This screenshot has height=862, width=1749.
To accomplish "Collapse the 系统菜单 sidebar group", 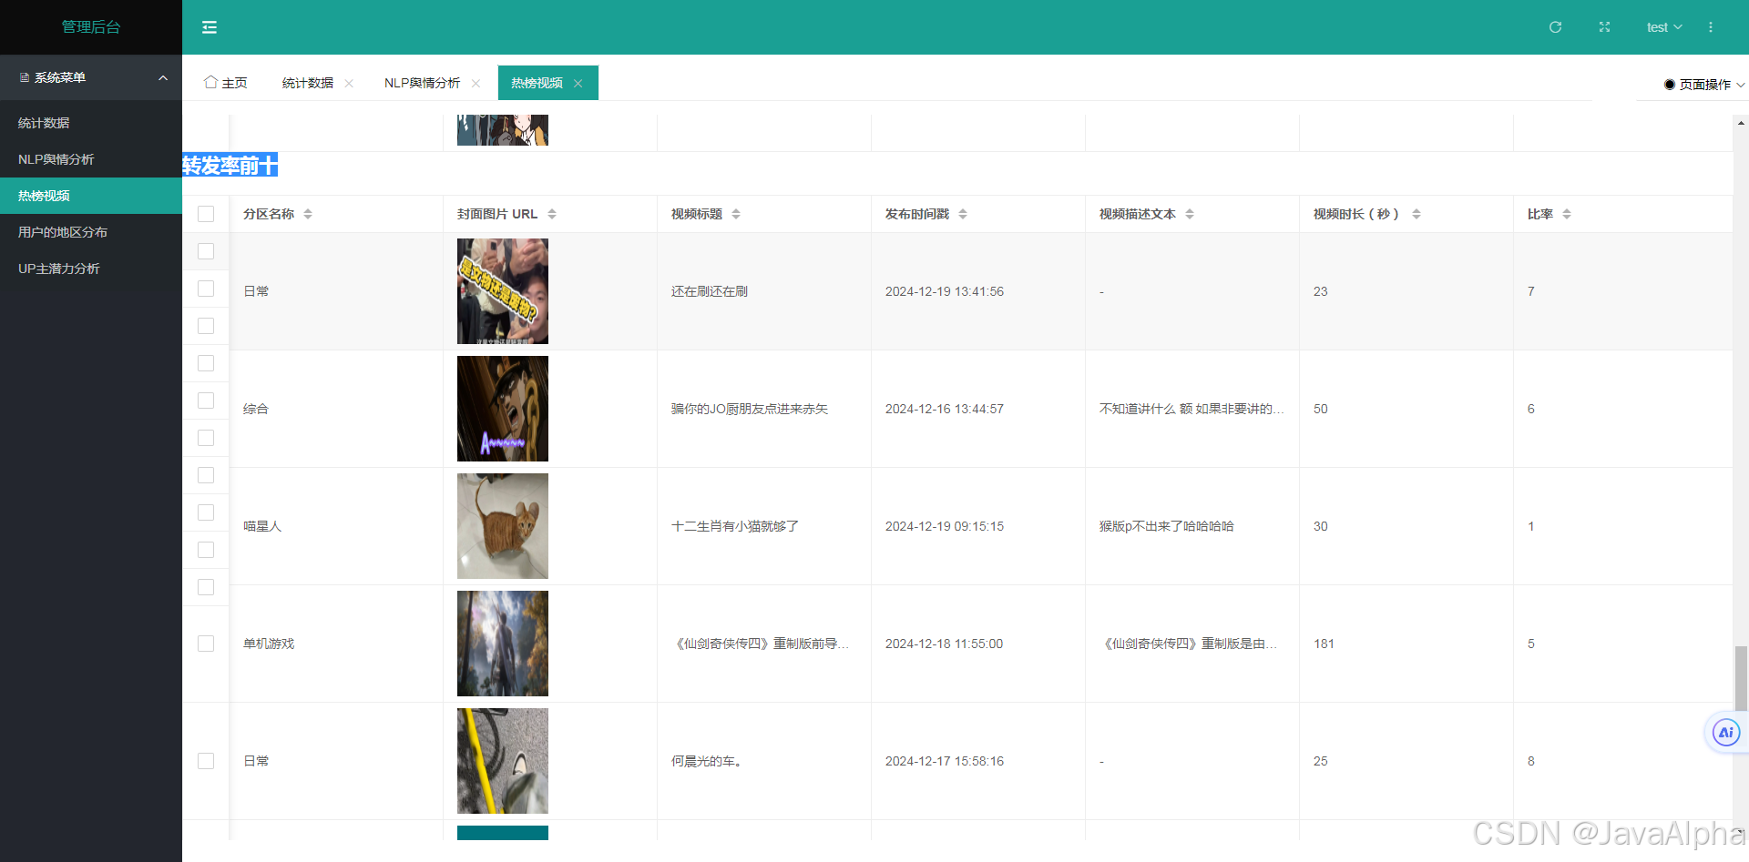I will 91,77.
